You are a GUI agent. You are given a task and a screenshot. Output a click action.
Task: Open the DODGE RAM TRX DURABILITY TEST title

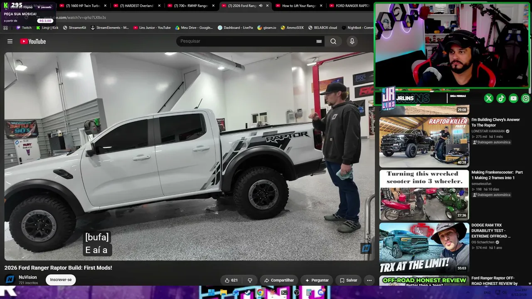pos(491,230)
